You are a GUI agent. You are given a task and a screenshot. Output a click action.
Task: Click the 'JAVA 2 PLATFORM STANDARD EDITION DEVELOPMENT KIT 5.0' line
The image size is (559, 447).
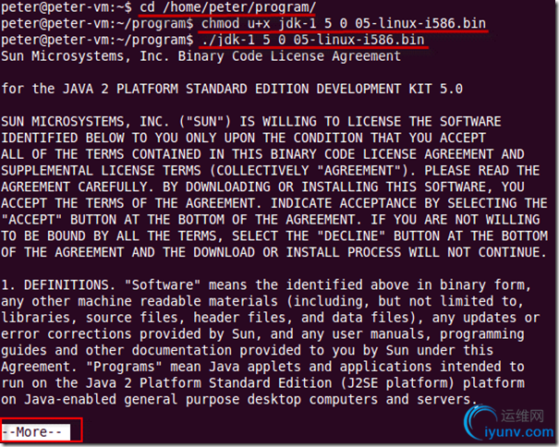[262, 89]
